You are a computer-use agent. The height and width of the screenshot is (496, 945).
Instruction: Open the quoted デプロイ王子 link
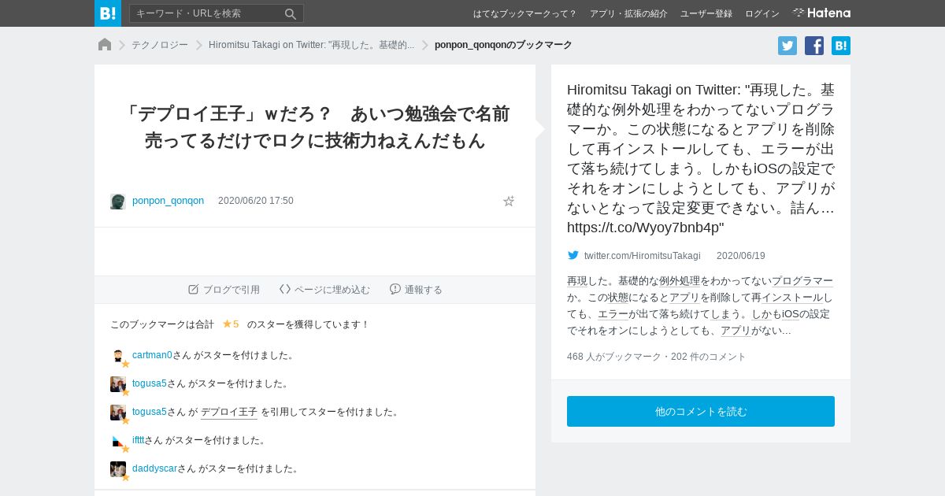click(x=229, y=412)
